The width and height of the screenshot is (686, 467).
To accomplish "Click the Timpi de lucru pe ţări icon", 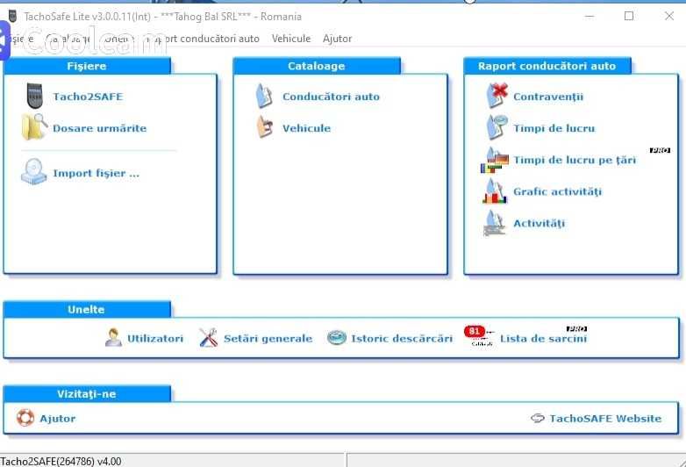I will point(495,160).
